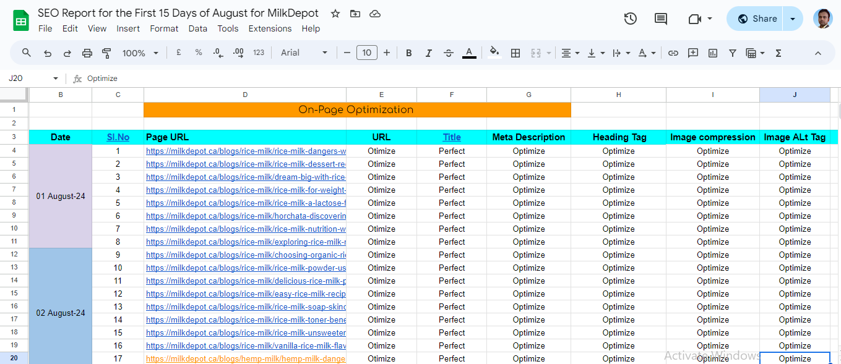The image size is (841, 364).
Task: Open the Data menu
Action: pyautogui.click(x=198, y=28)
